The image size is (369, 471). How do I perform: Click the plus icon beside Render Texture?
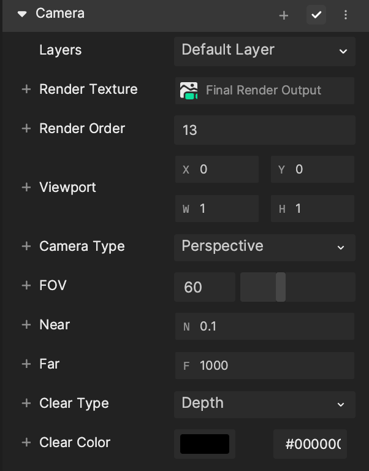26,89
